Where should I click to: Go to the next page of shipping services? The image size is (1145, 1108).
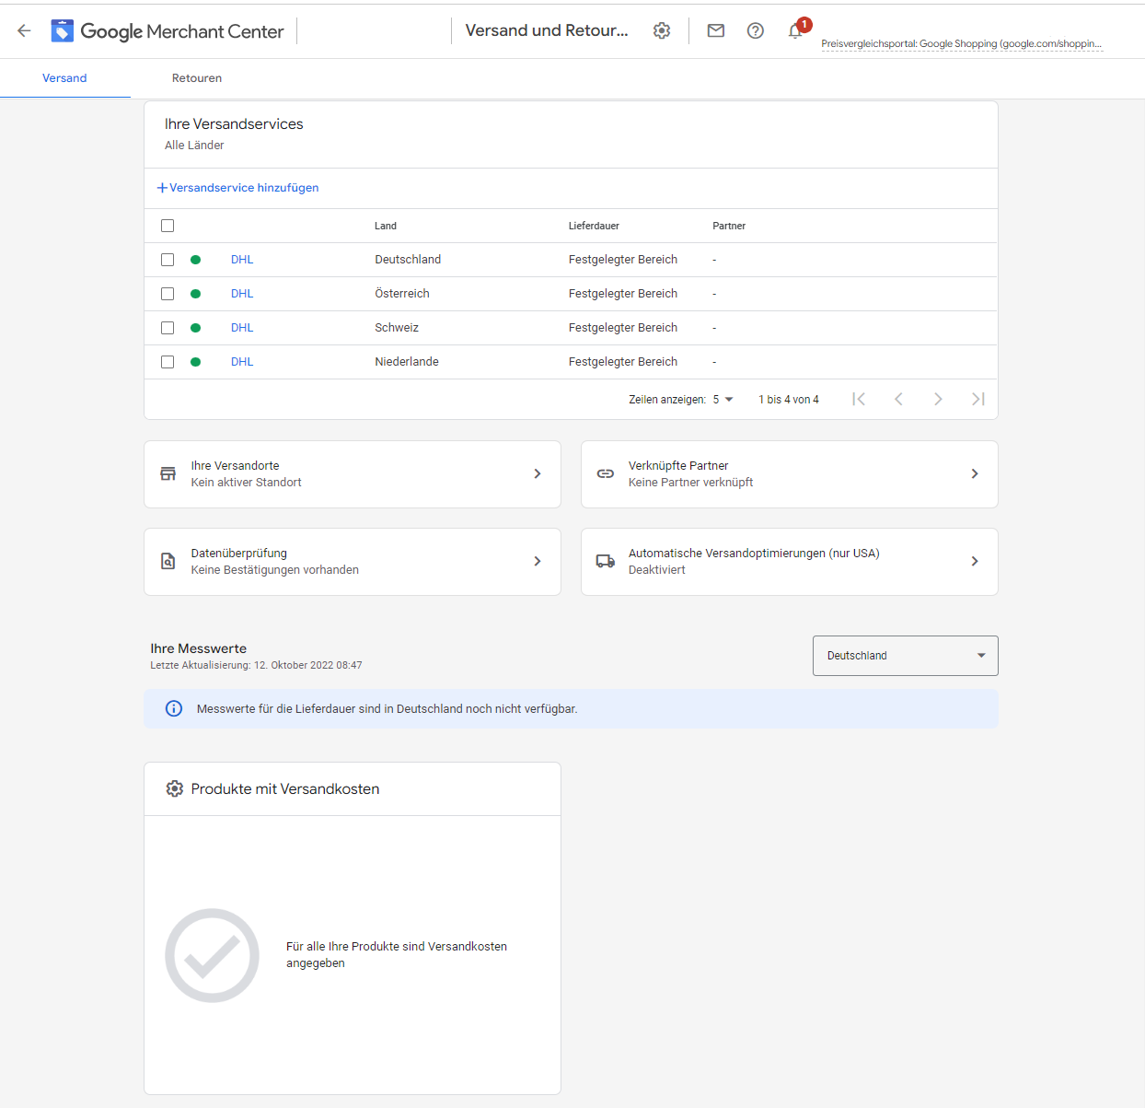coord(938,399)
